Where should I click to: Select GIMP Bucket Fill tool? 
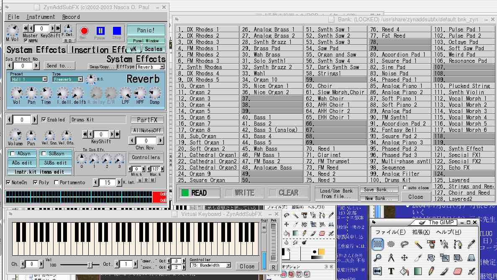point(404,271)
